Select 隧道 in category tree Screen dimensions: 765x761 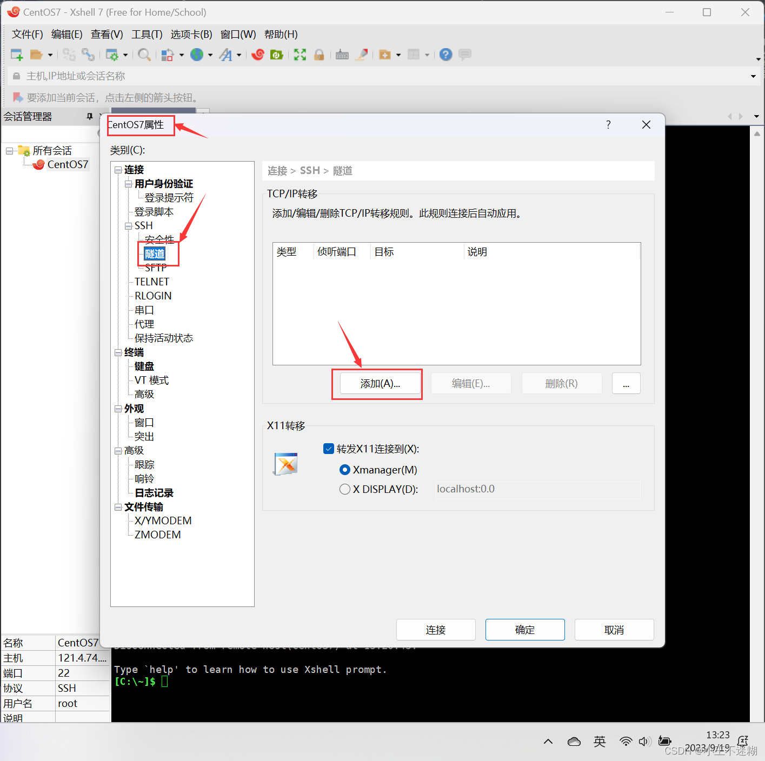(155, 254)
